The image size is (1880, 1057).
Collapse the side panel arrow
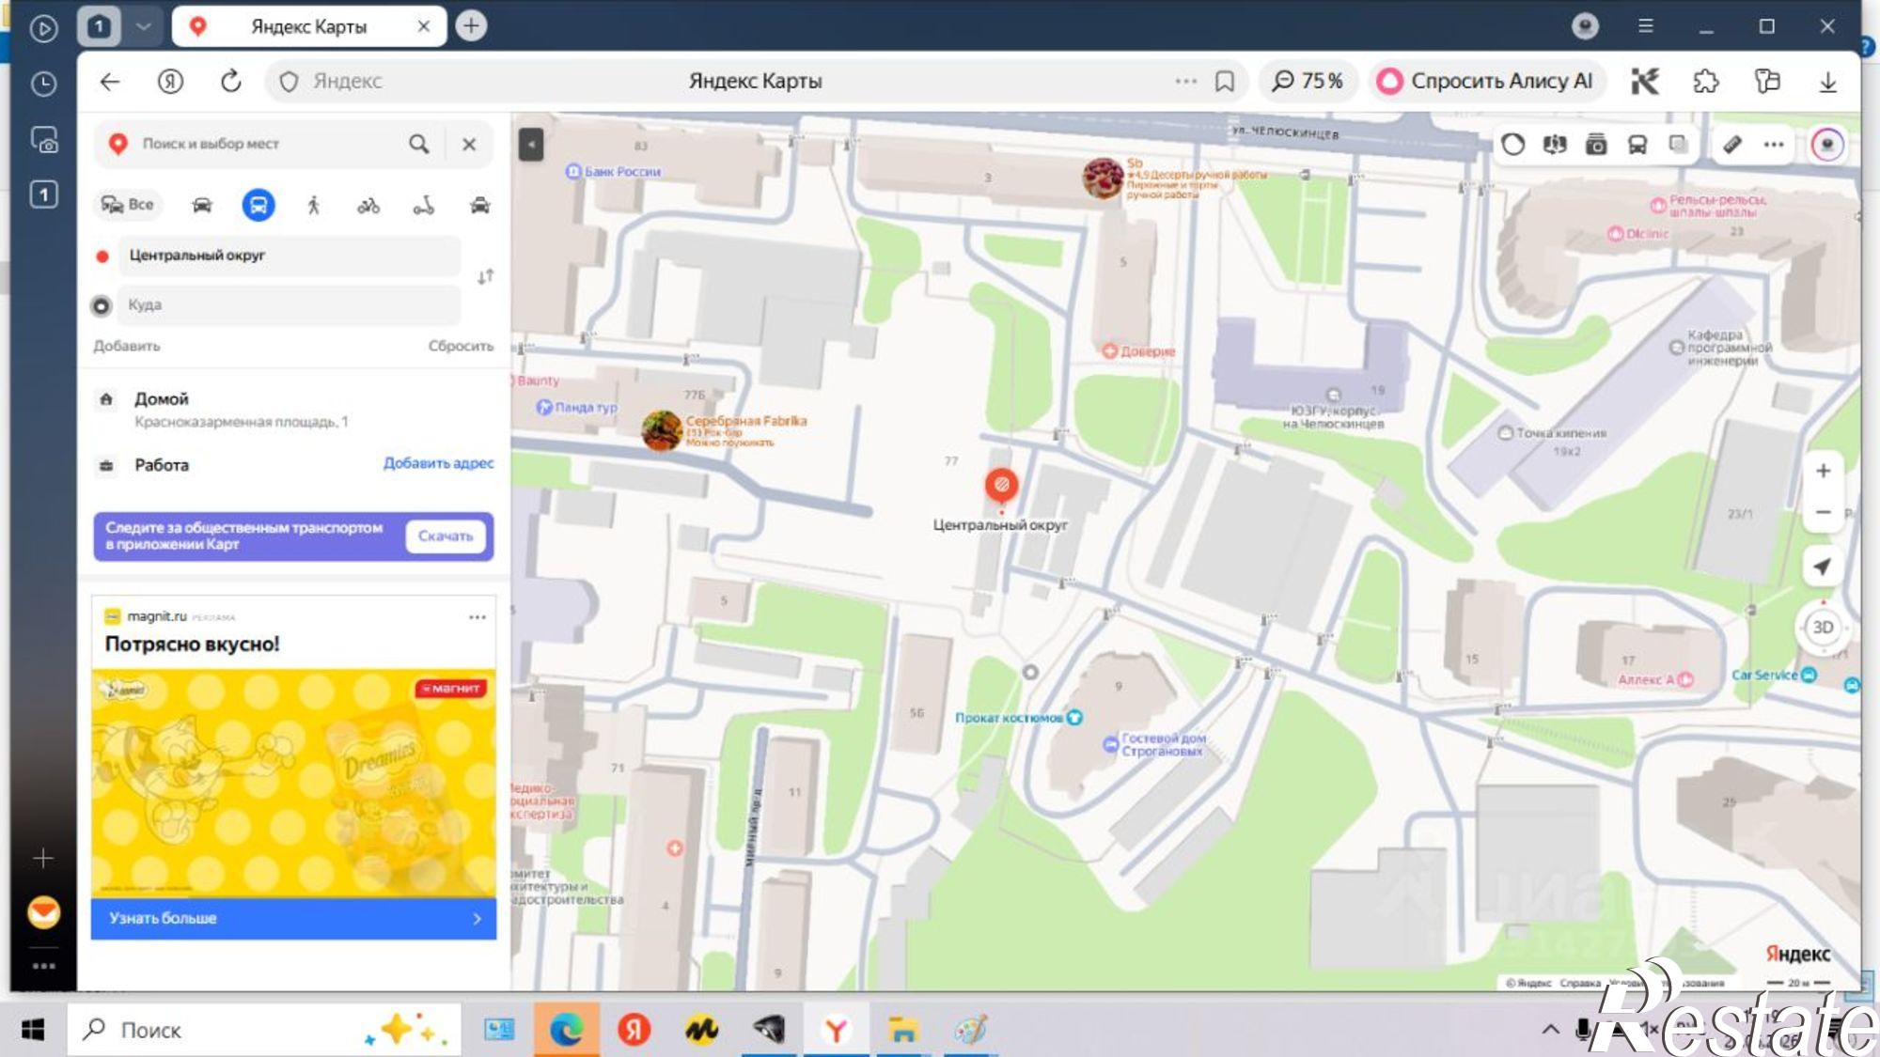click(531, 144)
